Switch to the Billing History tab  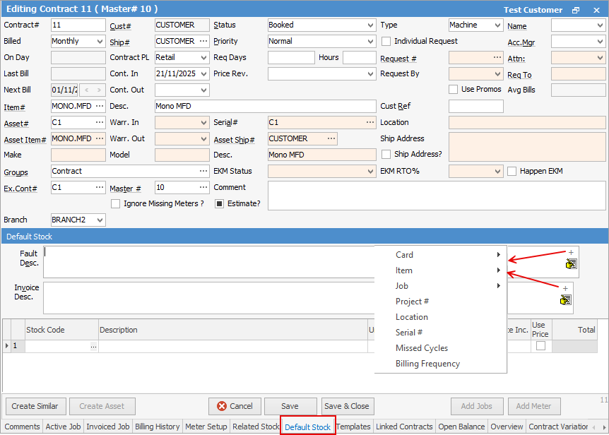point(158,427)
